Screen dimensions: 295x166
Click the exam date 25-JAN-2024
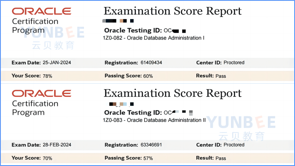pos(57,63)
